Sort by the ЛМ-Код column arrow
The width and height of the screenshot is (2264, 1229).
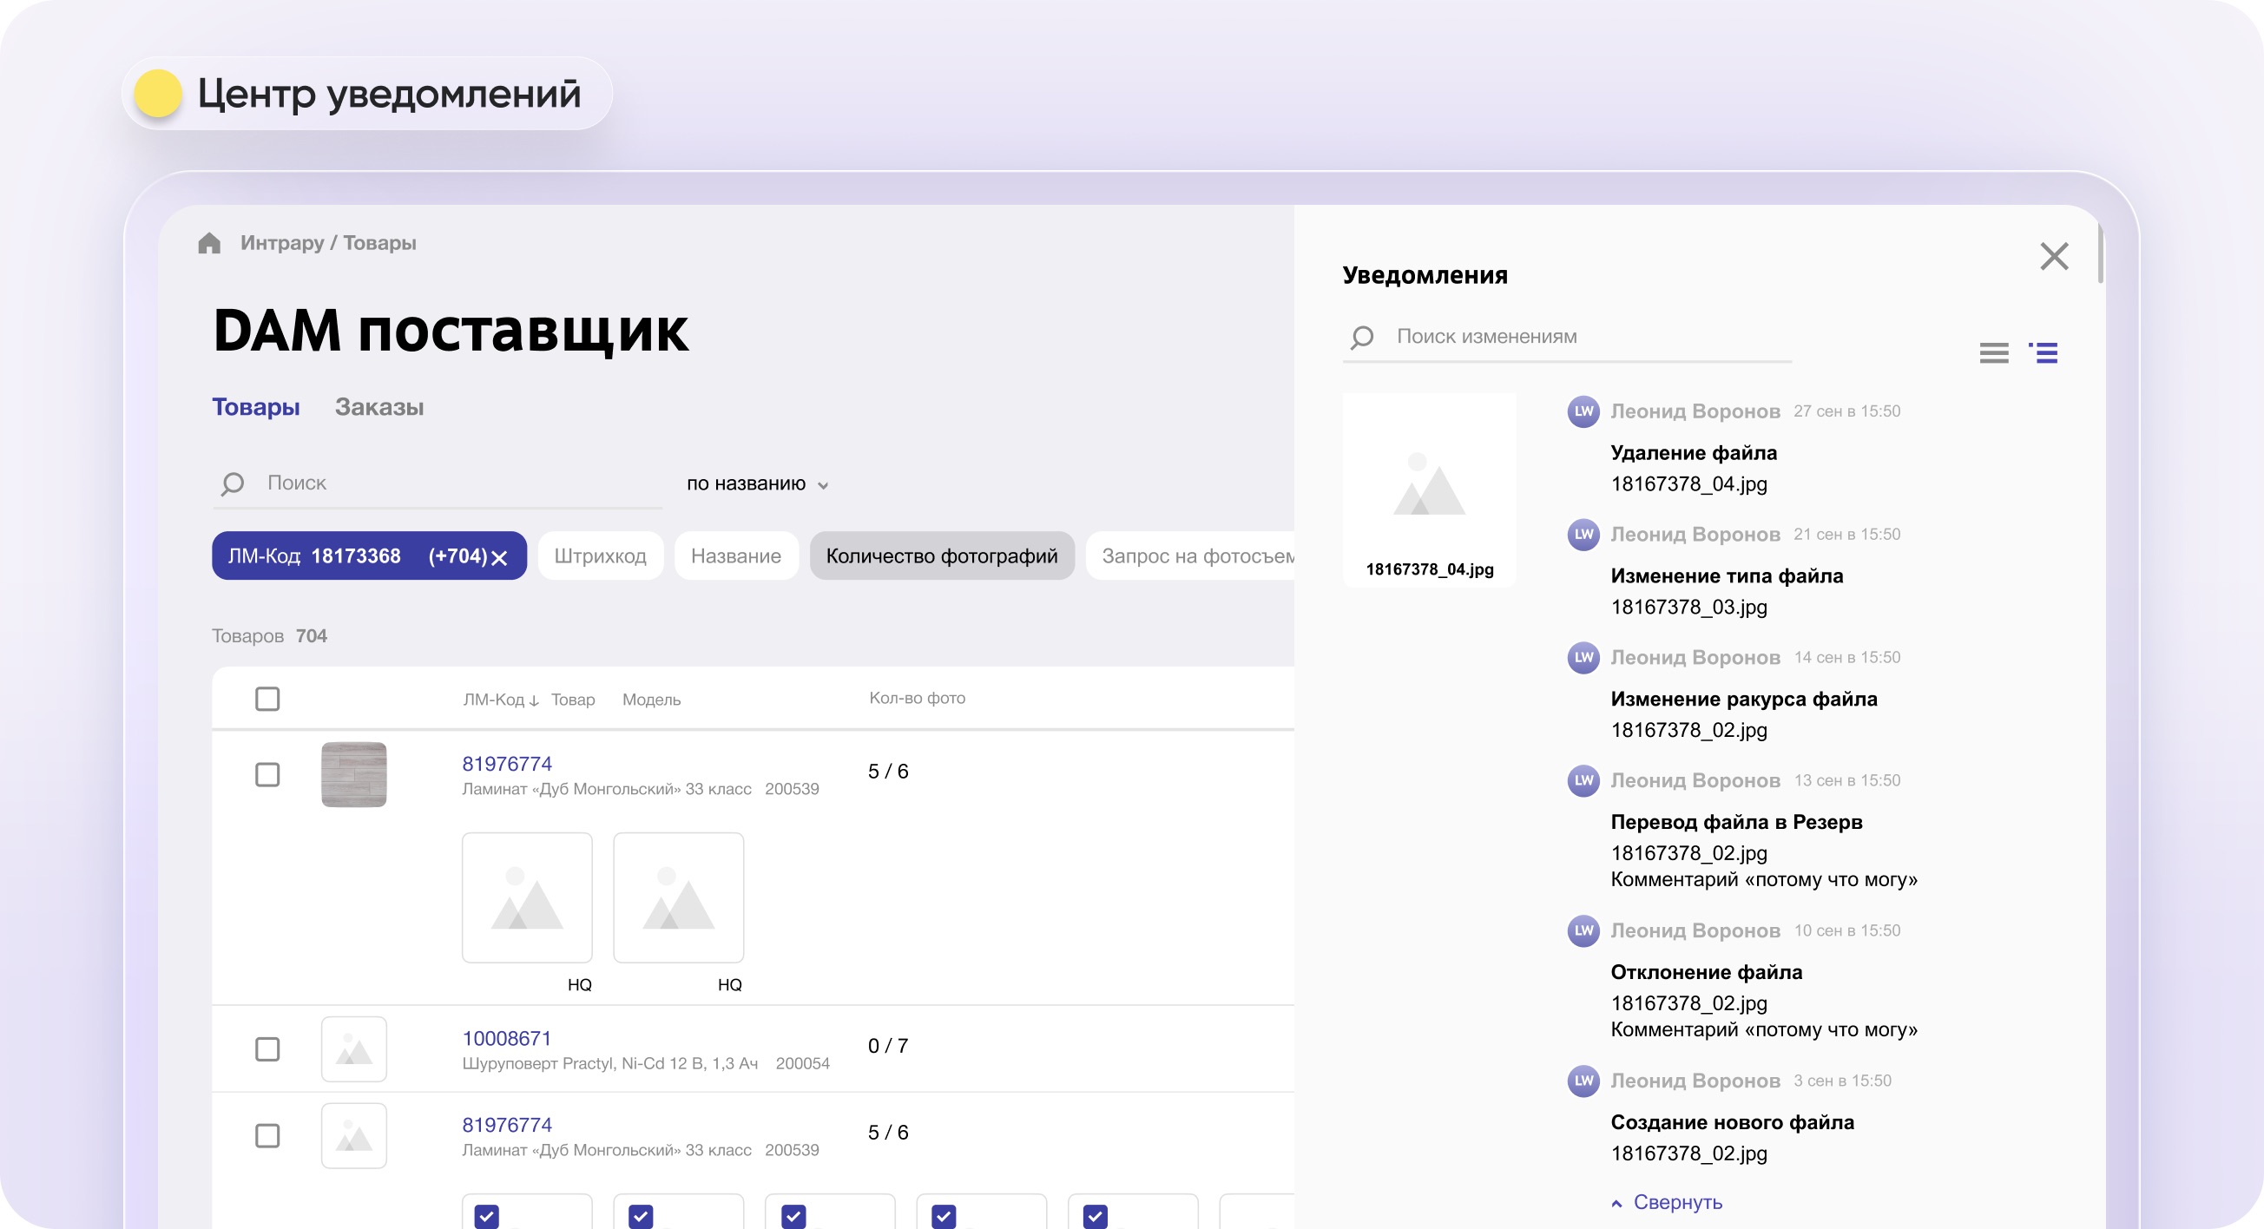coord(534,700)
